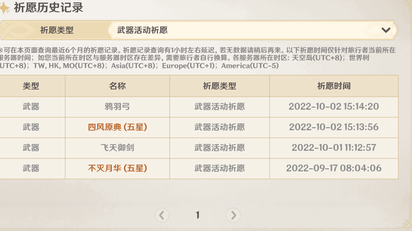The width and height of the screenshot is (412, 231).
Task: Select the 不灭月华 (五星) weapon name
Action: click(x=117, y=168)
